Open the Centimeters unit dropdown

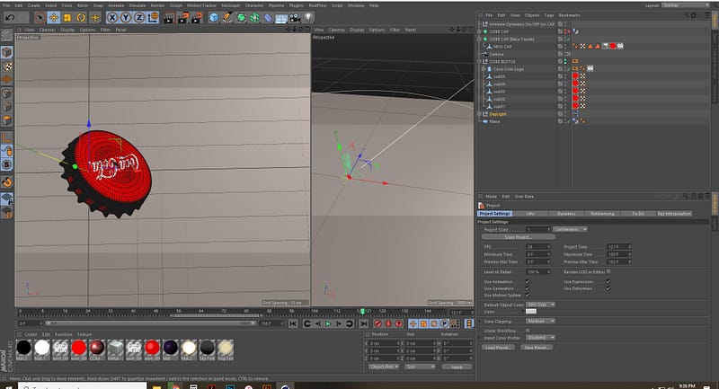click(570, 229)
